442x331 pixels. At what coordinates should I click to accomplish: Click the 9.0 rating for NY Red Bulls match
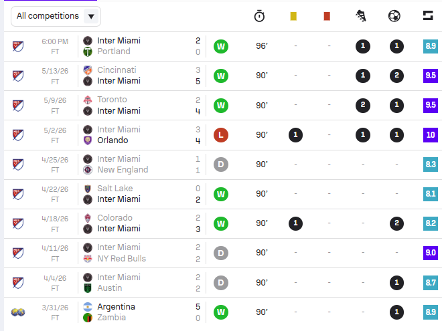click(431, 253)
